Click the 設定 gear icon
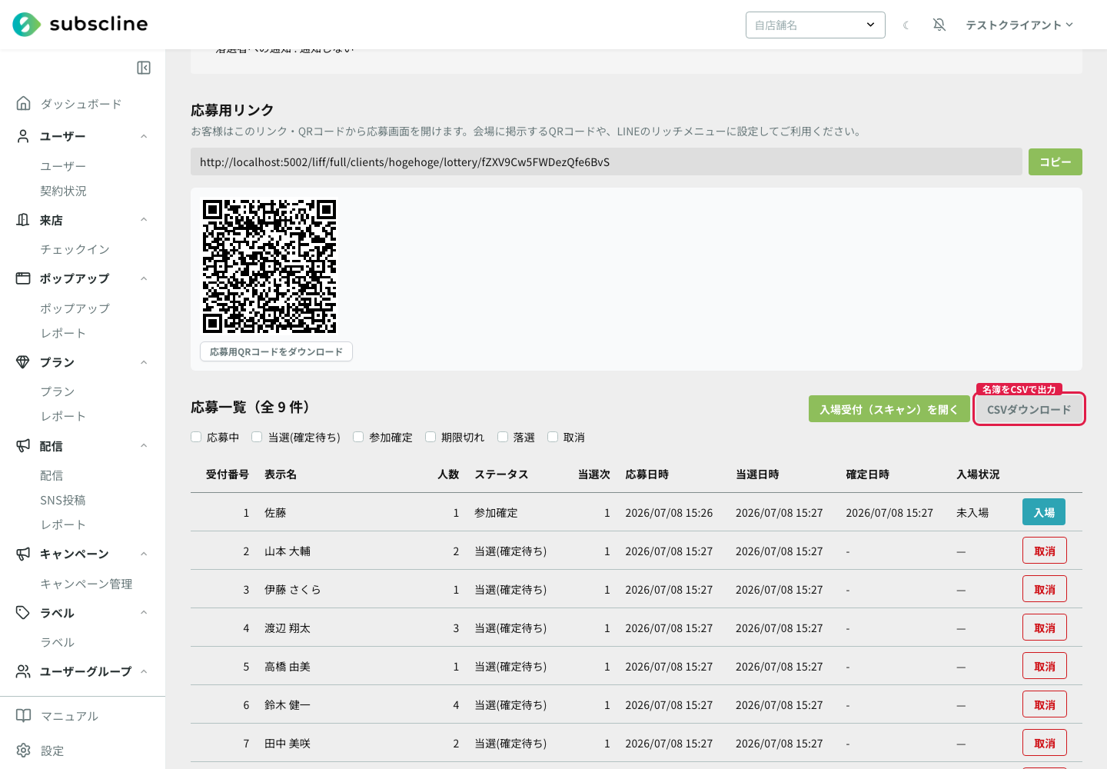The image size is (1107, 769). [24, 751]
